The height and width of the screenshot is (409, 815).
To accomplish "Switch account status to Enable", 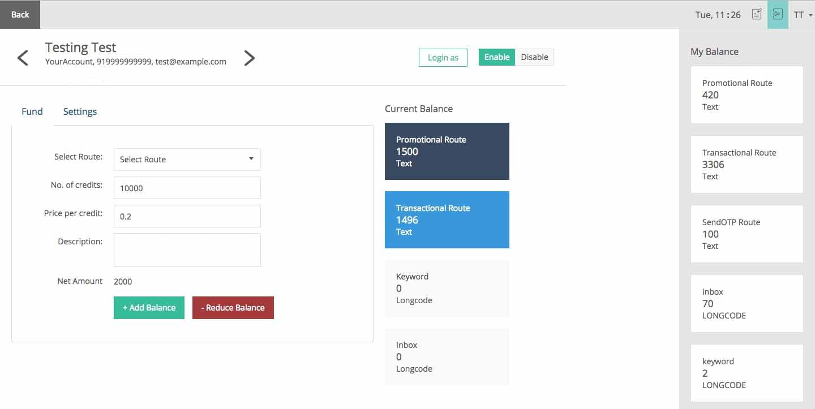I will pos(497,57).
